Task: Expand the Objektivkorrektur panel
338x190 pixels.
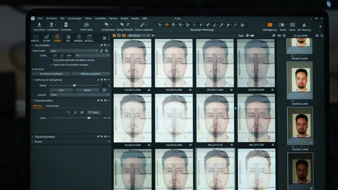Action: click(33, 137)
